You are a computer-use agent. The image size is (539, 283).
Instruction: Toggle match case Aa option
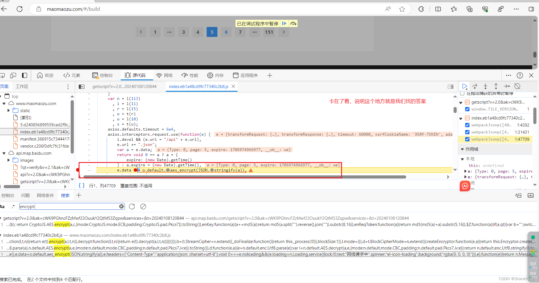2,207
